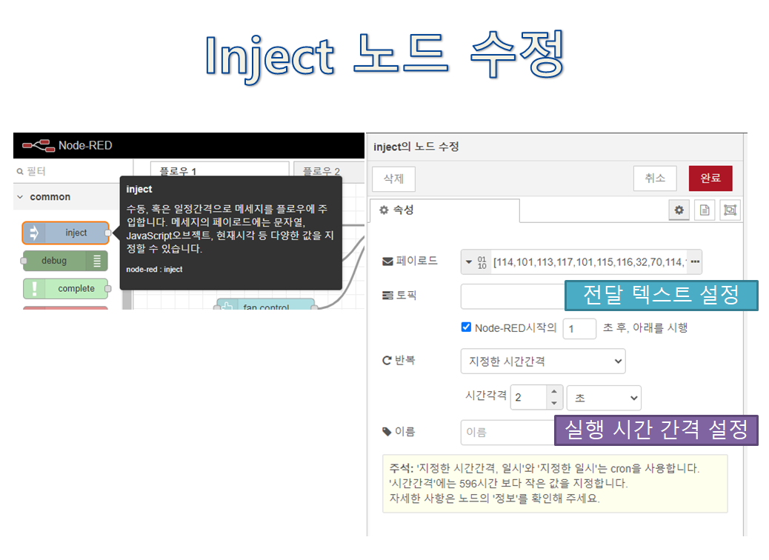Click the 이름 name input field
Viewport: 769px width, 560px height.
coord(507,432)
